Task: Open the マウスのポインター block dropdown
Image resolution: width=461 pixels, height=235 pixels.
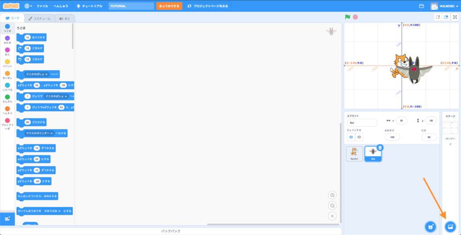Action: tap(52, 133)
